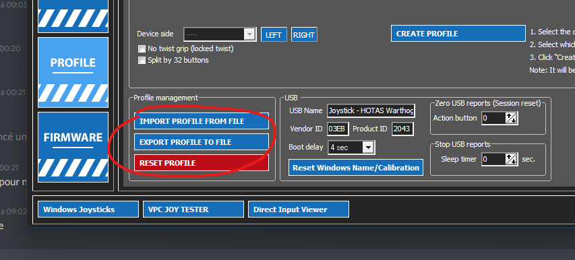Viewport: 575px width, 260px height.
Task: Open Windows Joysticks utility
Action: click(x=88, y=209)
